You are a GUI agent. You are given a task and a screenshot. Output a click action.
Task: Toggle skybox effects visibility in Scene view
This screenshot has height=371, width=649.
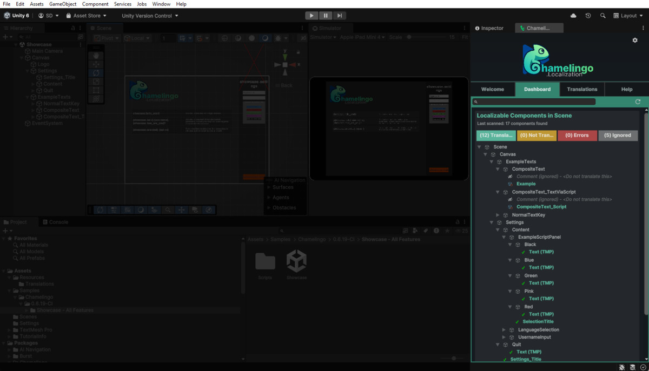[266, 38]
